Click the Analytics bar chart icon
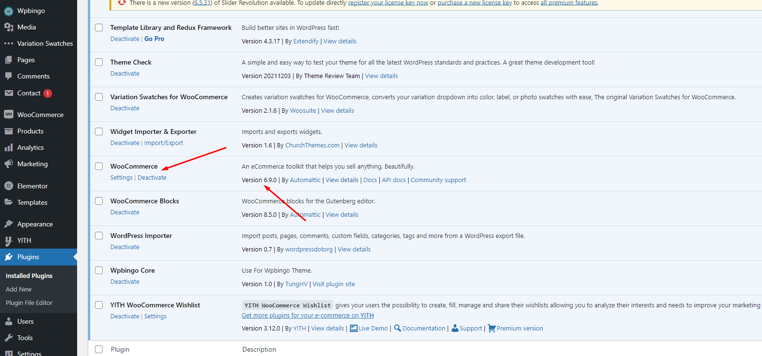This screenshot has width=762, height=356. (9, 147)
